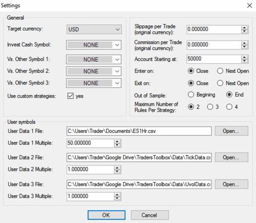
Task: Confirm settings with the OK button
Action: pos(106,215)
